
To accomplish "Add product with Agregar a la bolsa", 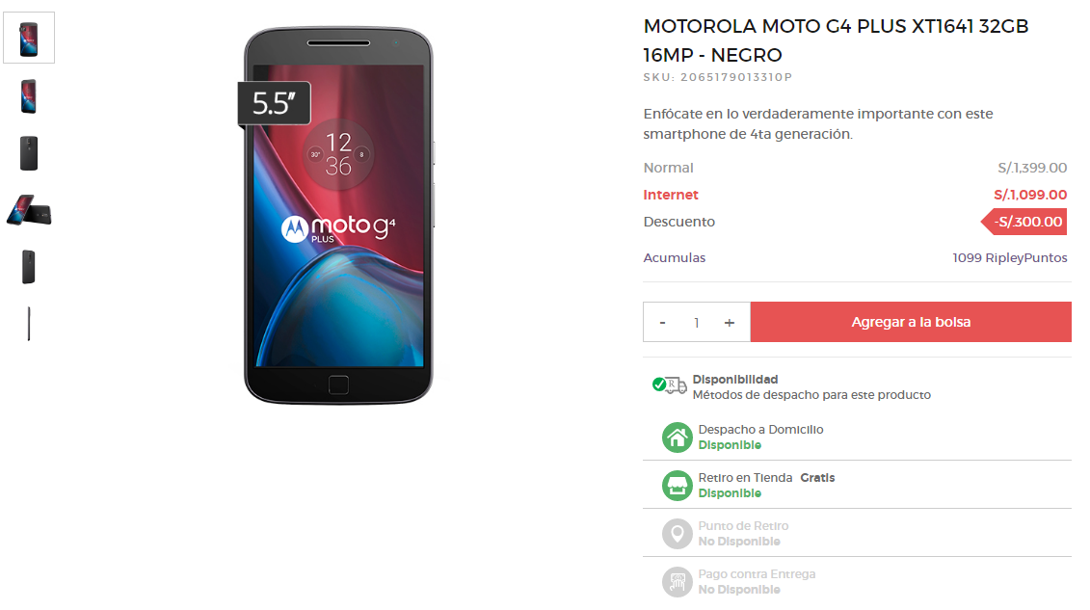I will click(911, 322).
